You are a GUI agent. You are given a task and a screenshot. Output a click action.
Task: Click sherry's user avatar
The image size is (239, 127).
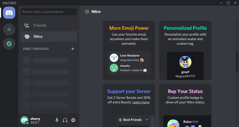[x=24, y=120]
